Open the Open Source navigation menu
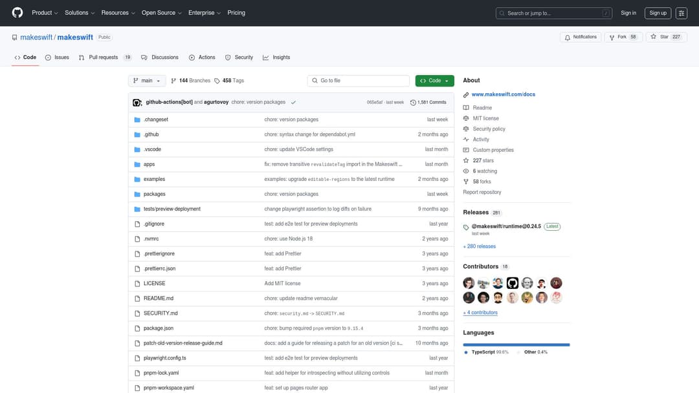The image size is (699, 393). pos(161,13)
